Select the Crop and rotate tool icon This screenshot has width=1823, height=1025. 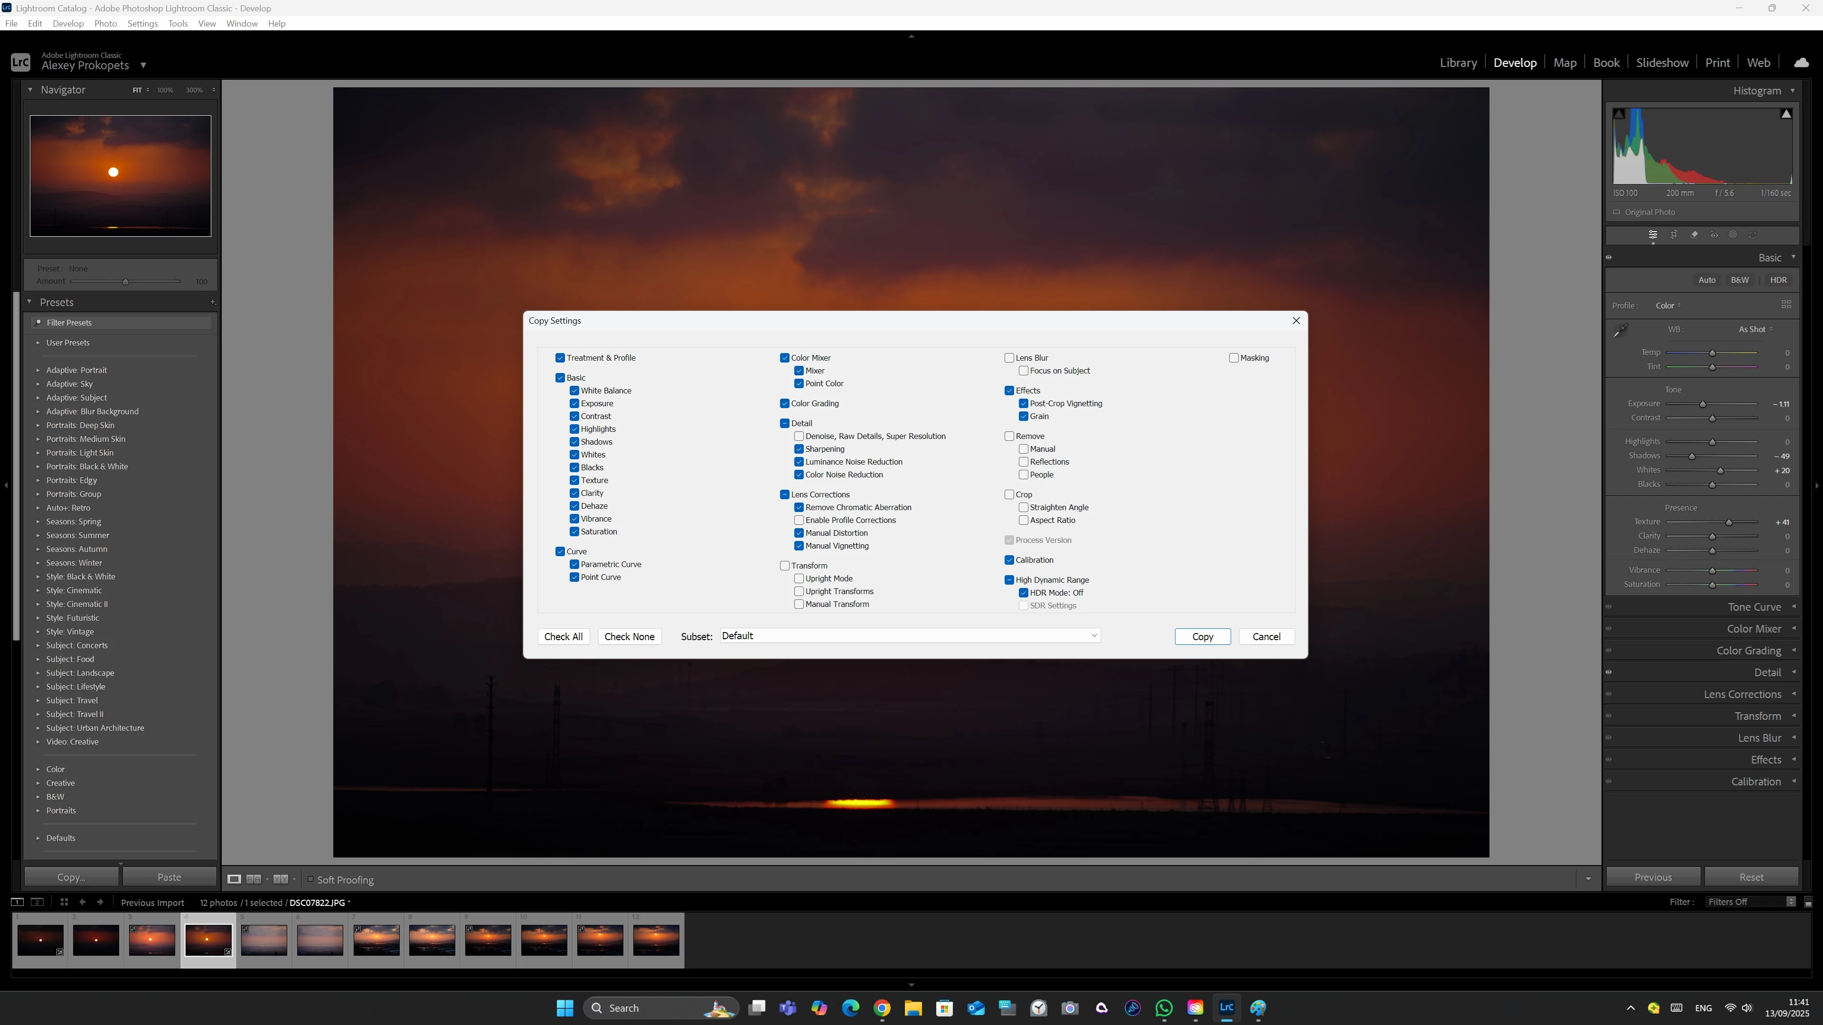(1673, 235)
